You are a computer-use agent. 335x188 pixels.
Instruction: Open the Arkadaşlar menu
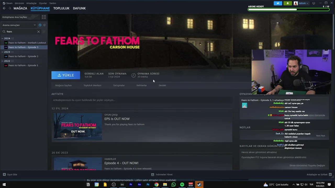point(31,3)
